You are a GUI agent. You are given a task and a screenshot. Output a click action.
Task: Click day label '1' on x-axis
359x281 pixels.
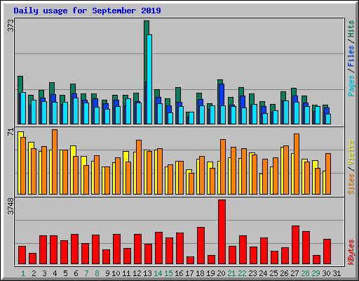click(23, 273)
